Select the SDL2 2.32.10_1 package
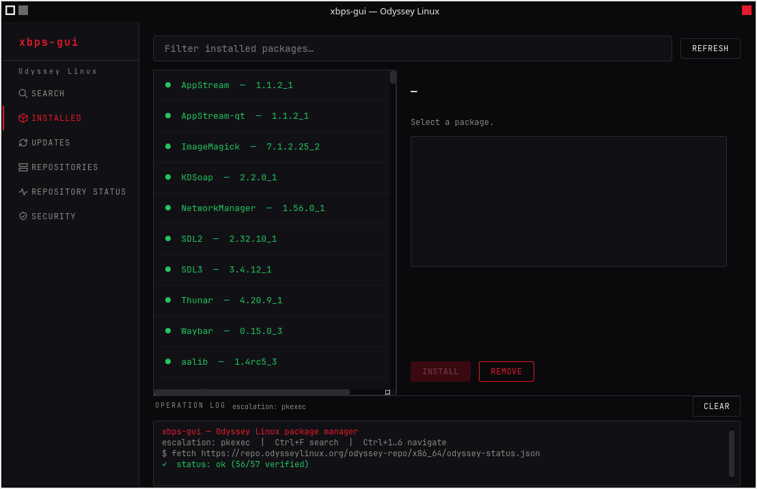 coord(272,239)
